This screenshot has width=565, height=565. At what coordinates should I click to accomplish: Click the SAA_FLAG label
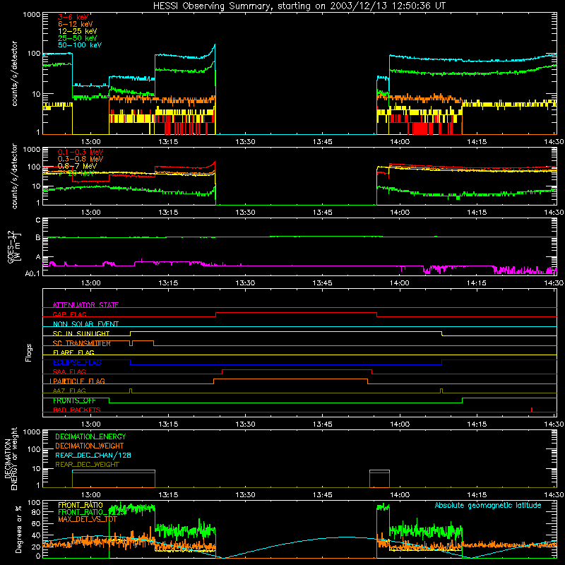[x=69, y=371]
